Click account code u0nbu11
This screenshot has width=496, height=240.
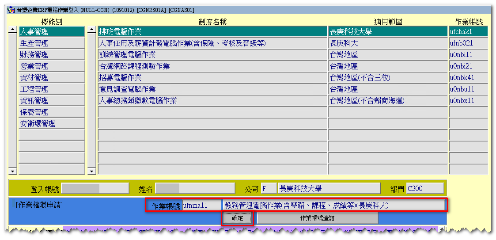pos(469,89)
